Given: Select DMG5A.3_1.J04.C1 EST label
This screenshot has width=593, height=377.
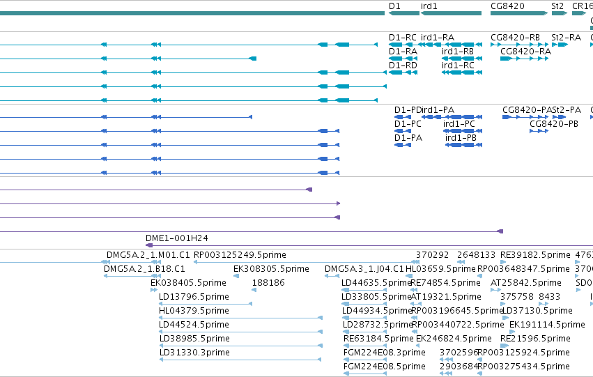Looking at the screenshot, I should point(364,269).
